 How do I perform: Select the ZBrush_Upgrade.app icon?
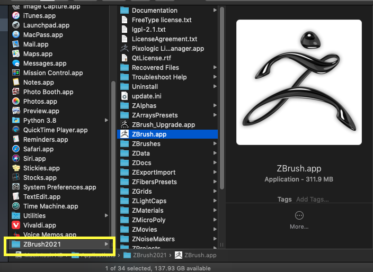pos(125,124)
